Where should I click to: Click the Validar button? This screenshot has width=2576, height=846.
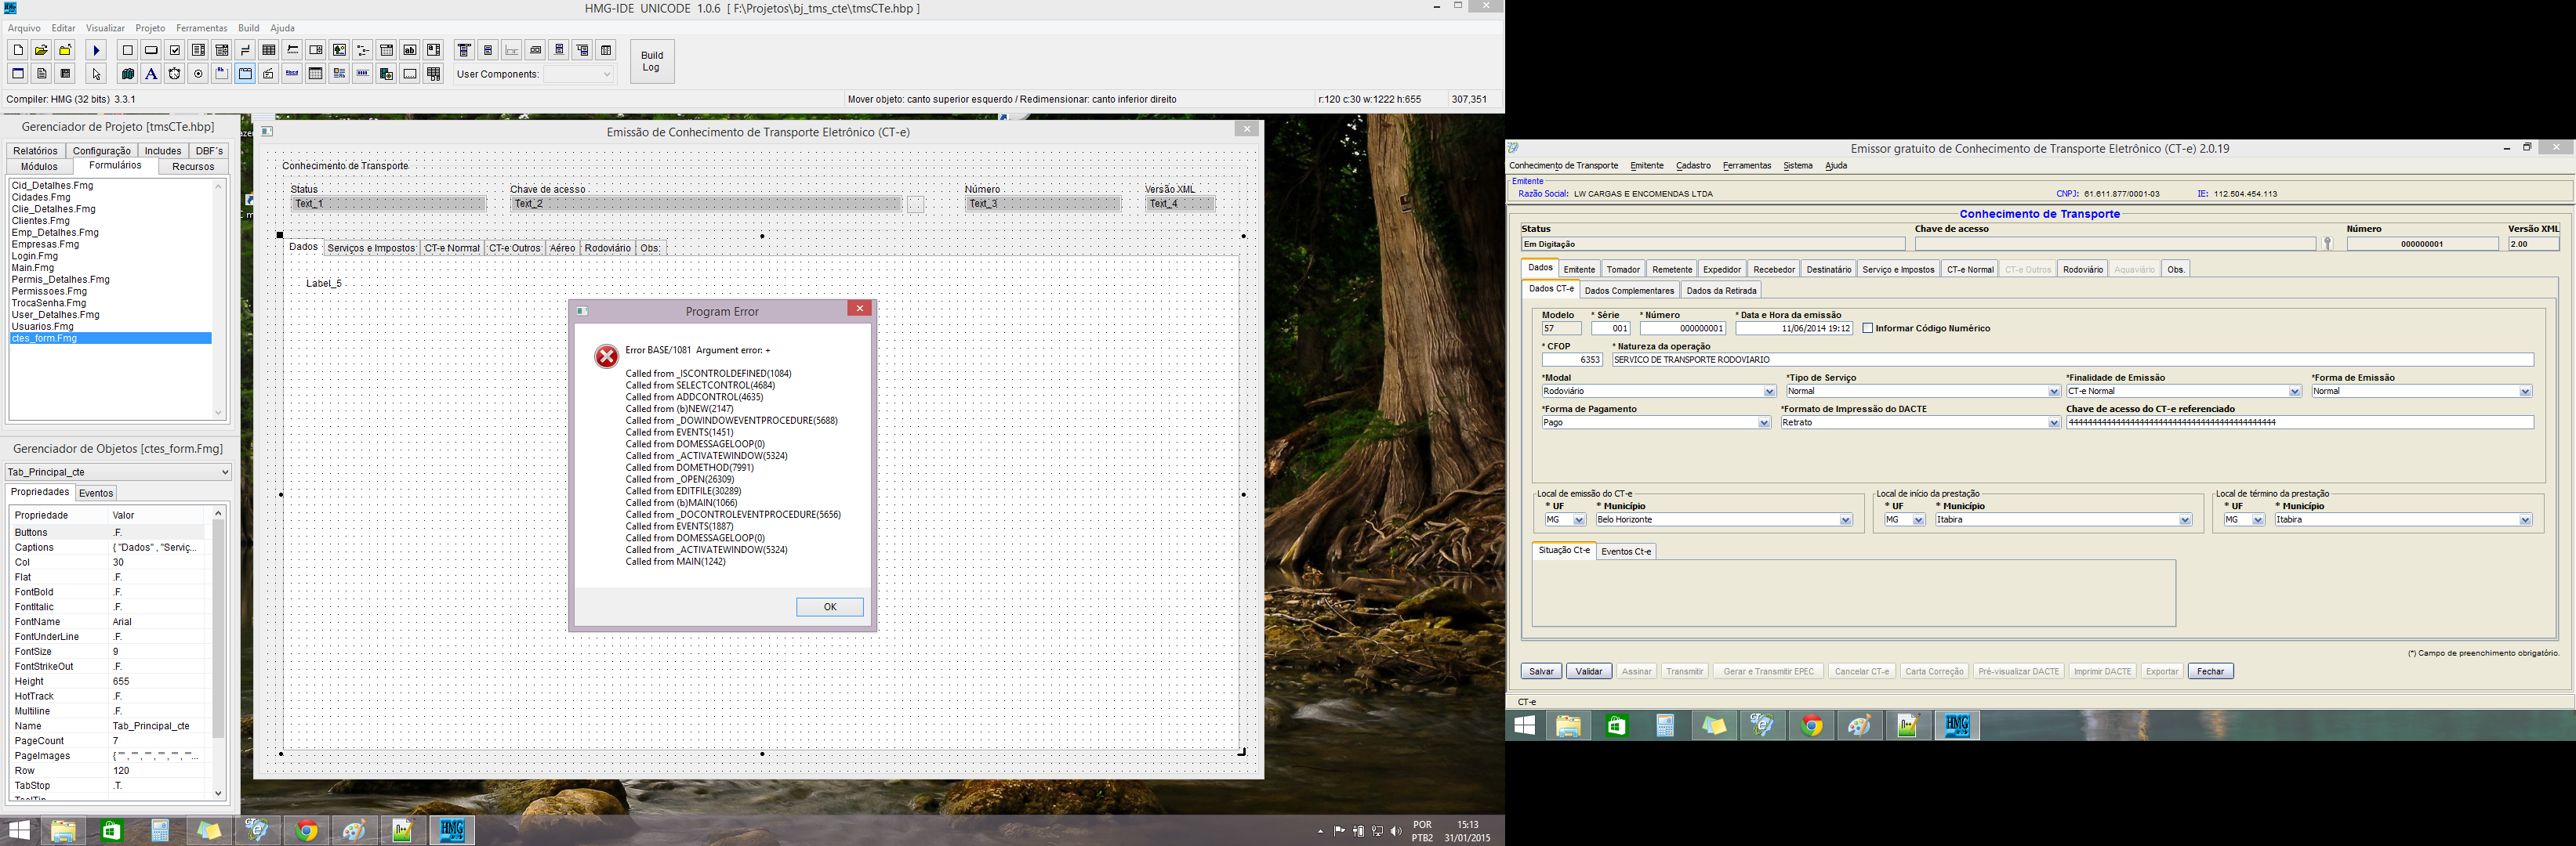pos(1588,671)
